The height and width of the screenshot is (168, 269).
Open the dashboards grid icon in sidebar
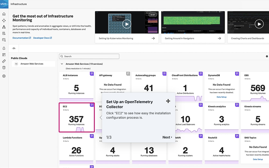[4, 55]
